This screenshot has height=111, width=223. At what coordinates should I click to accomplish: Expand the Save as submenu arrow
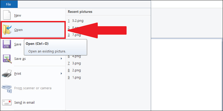[61, 59]
